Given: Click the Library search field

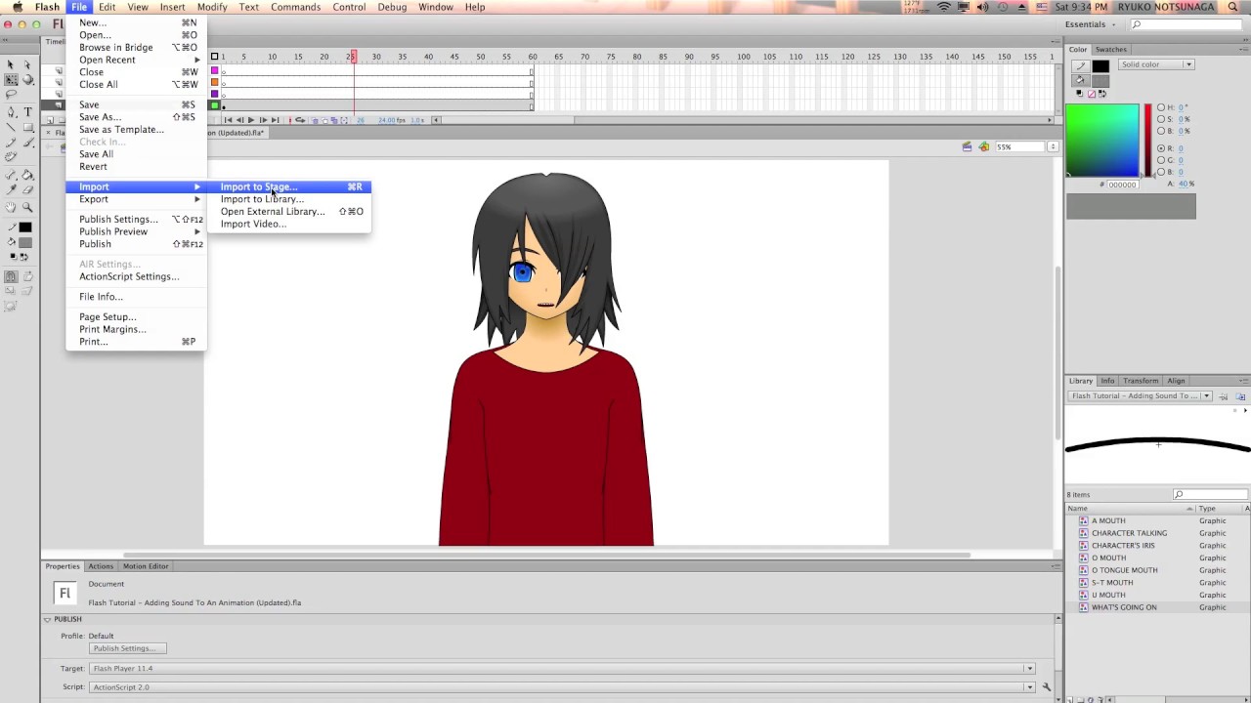Looking at the screenshot, I should [x=1209, y=494].
